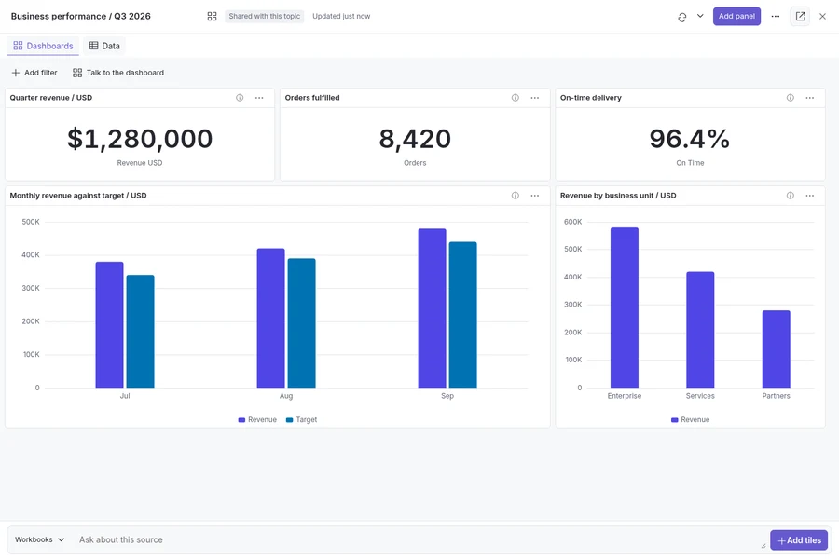The width and height of the screenshot is (839, 559).
Task: Click the grid icon beside title
Action: point(212,17)
